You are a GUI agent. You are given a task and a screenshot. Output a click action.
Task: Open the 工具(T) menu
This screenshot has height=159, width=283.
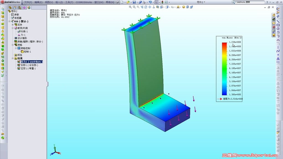coord(69,2)
